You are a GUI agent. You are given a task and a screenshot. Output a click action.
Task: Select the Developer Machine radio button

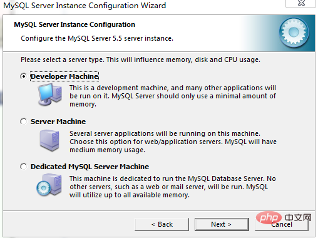click(24, 76)
